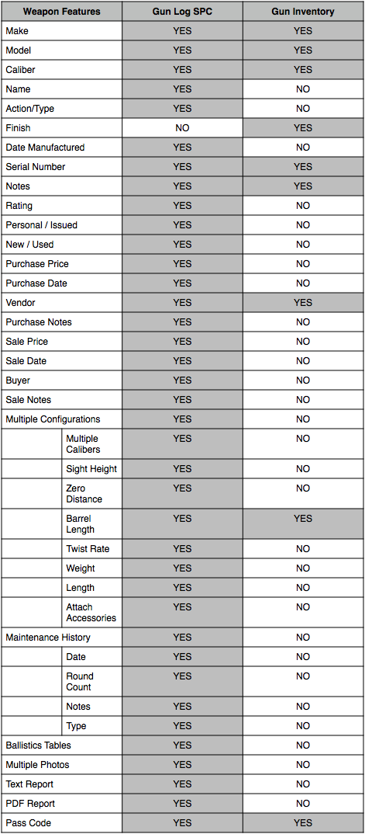The image size is (365, 834).
Task: Click the Barrel Length YES cell under Gun Inventory
Action: coord(304,524)
